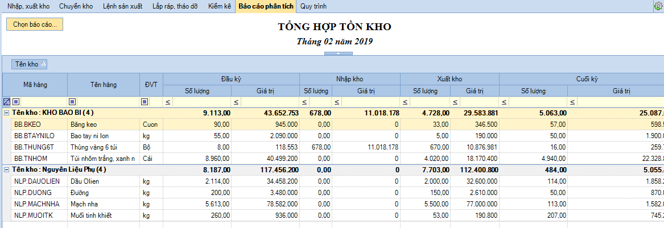The width and height of the screenshot is (664, 228).
Task: Click the clear-filter icon in filter row
Action: (6, 102)
